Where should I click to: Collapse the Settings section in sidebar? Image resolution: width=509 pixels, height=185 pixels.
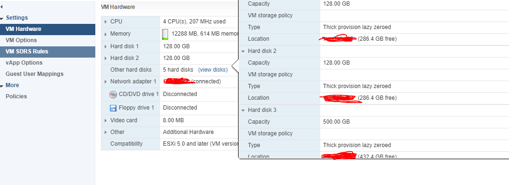point(2,18)
